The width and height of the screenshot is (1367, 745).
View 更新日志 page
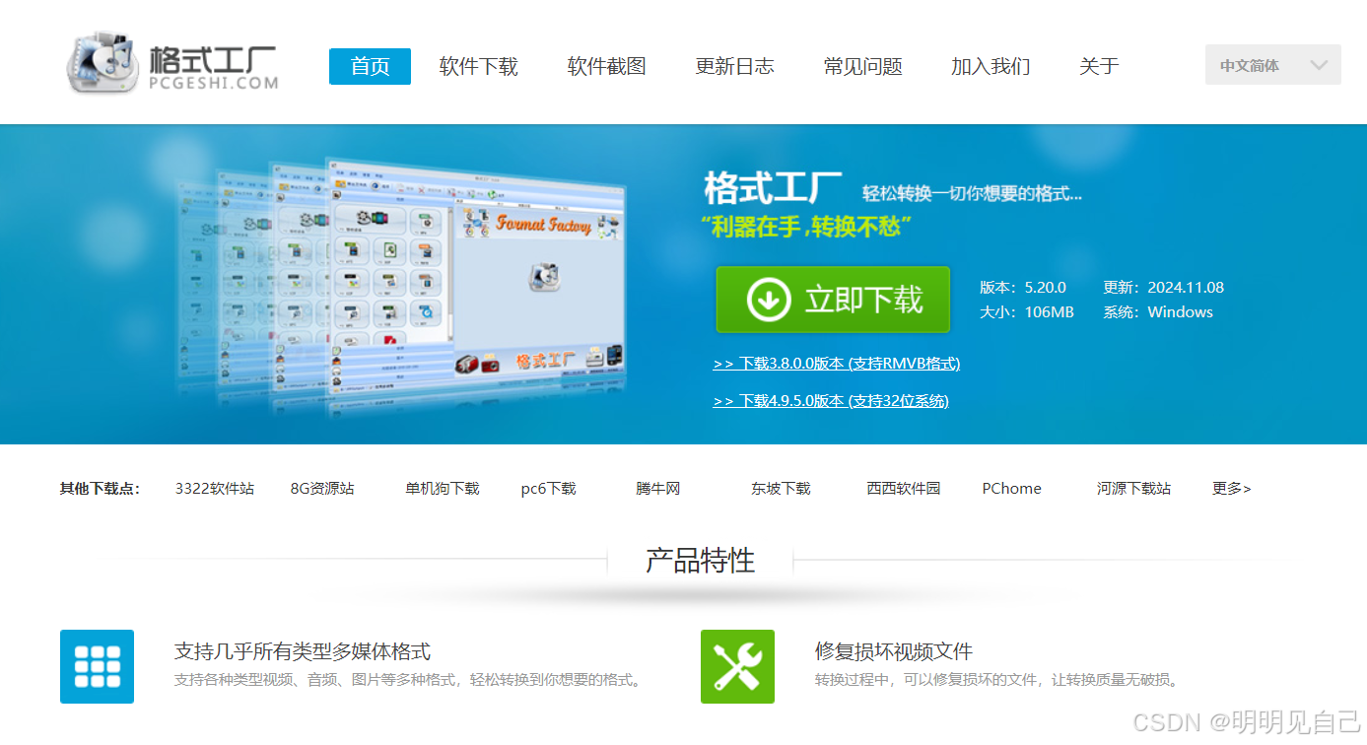(x=734, y=66)
